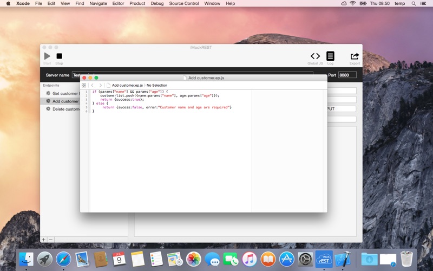Go back in editor history
The width and height of the screenshot is (433, 271).
(x=93, y=85)
